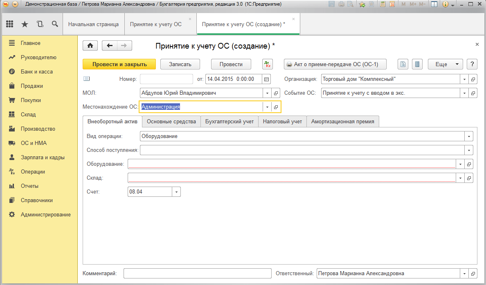Image resolution: width=486 pixels, height=285 pixels.
Task: Switch to the Налоговый учет tab
Action: pyautogui.click(x=282, y=122)
